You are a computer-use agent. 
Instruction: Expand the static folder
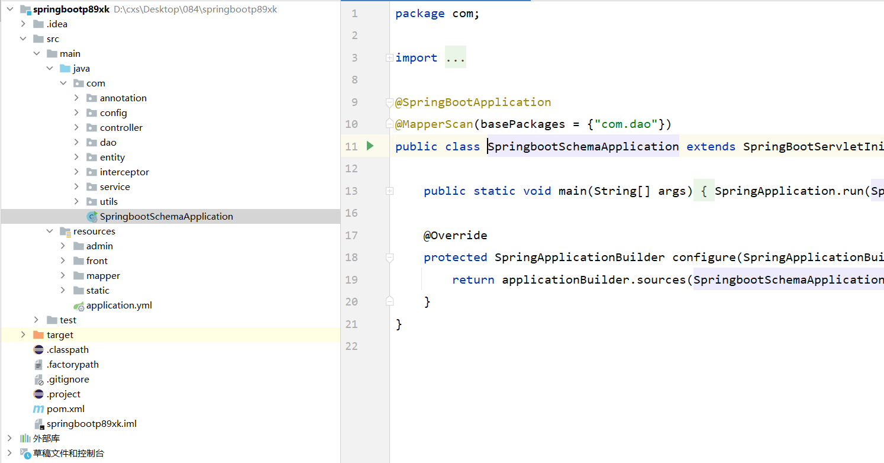[63, 291]
